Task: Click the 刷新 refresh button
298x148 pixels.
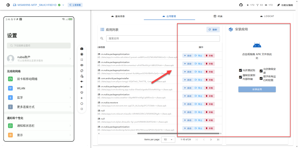Action: tap(213, 30)
